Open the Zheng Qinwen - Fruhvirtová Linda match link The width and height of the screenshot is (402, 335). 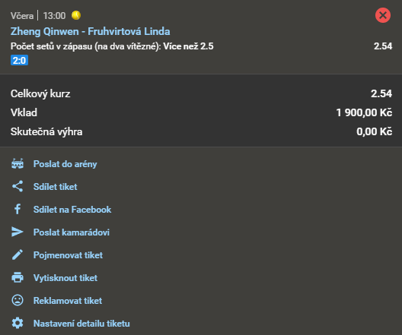click(91, 31)
